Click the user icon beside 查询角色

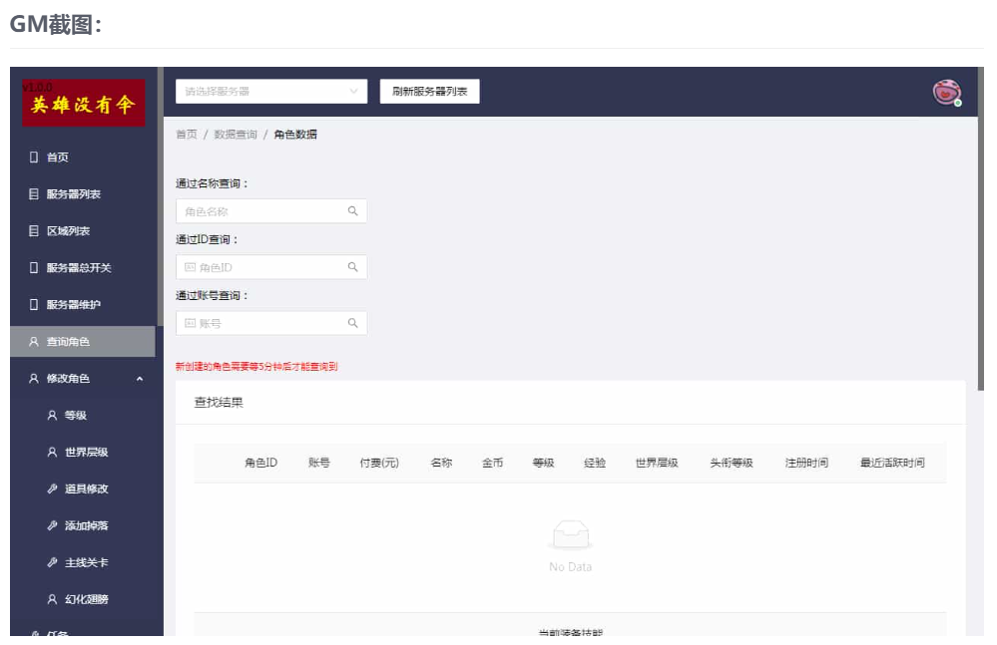pyautogui.click(x=34, y=342)
